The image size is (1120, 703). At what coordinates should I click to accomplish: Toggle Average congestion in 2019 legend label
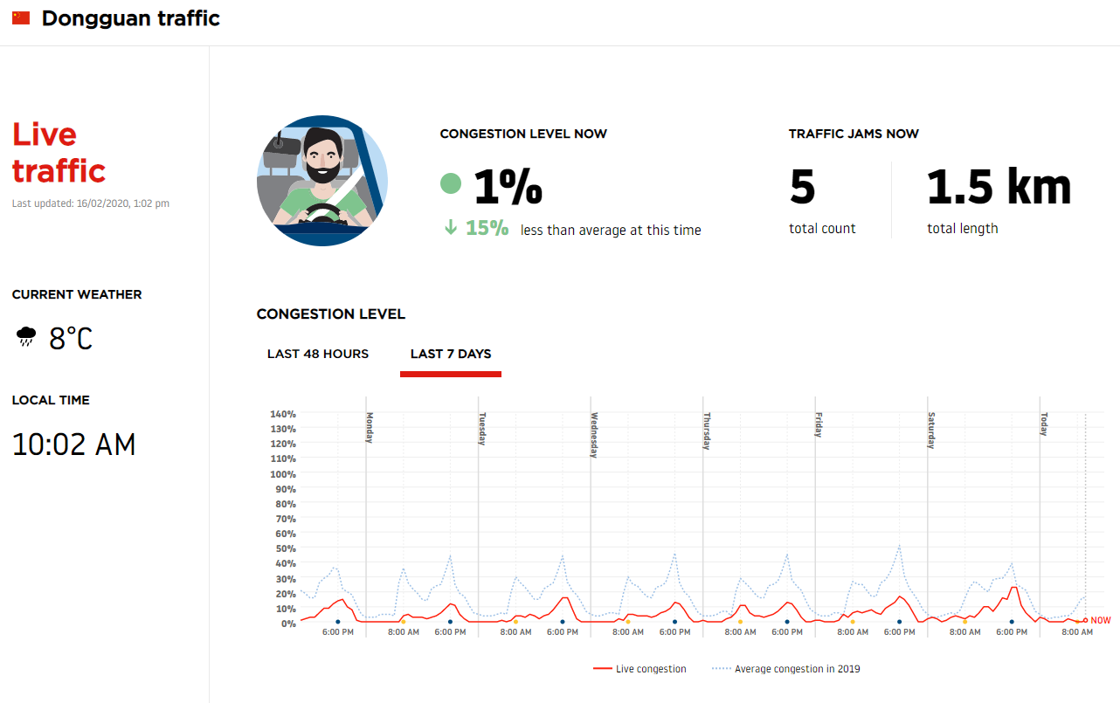[x=797, y=669]
